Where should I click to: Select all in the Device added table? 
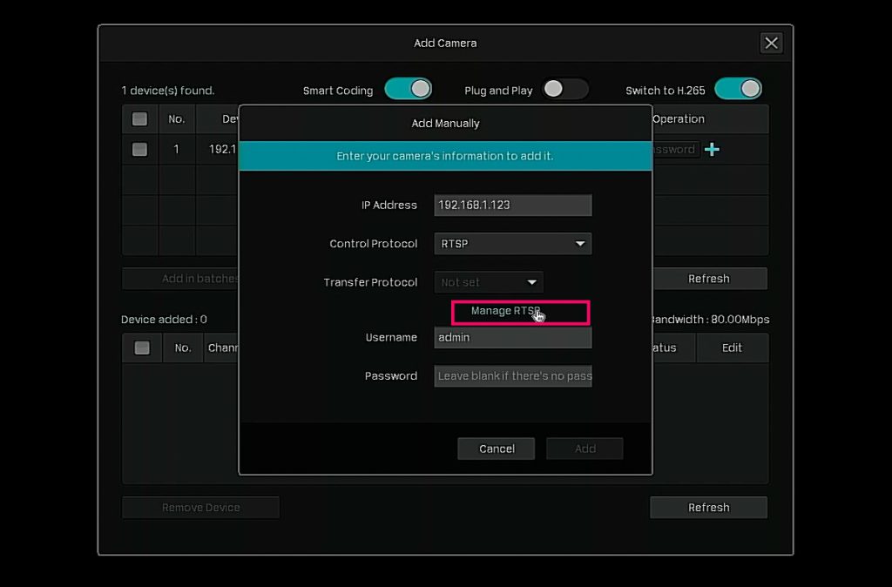[x=142, y=347]
